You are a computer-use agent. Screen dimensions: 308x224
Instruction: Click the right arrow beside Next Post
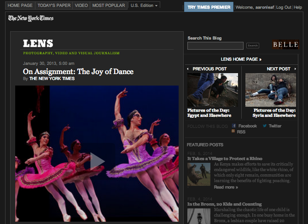(x=295, y=69)
